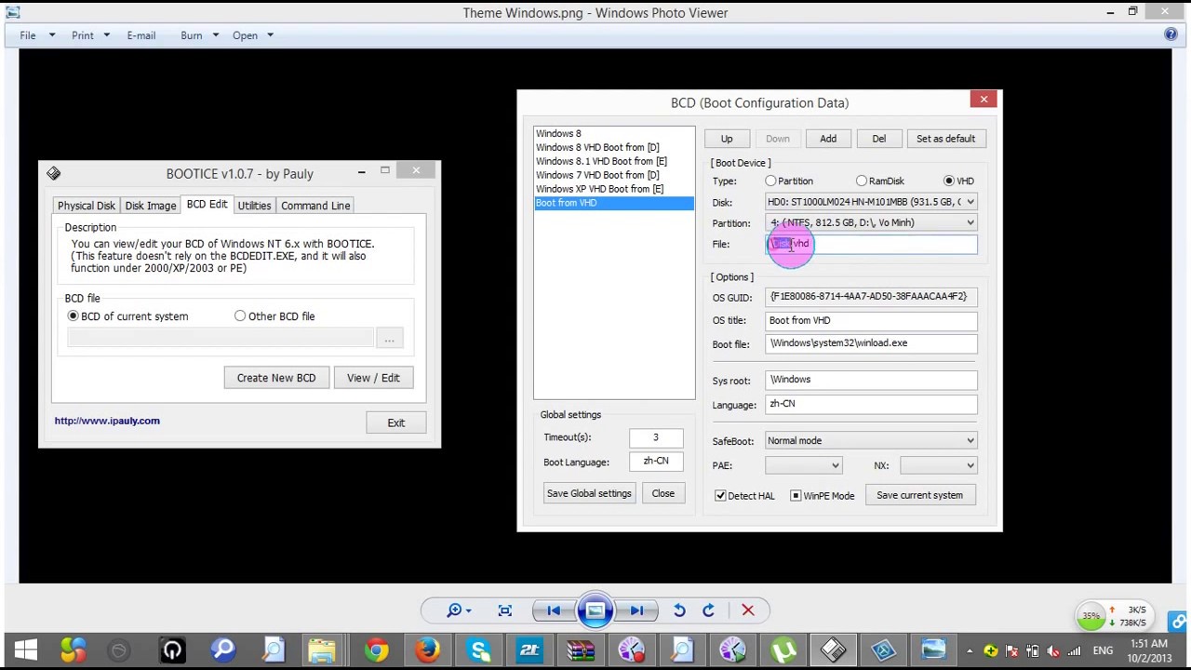The image size is (1191, 670).
Task: Expand the Partition dropdown in BCD dialog
Action: (970, 222)
